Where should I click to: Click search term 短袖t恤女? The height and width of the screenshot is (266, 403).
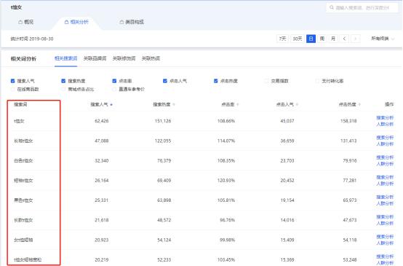click(x=23, y=181)
